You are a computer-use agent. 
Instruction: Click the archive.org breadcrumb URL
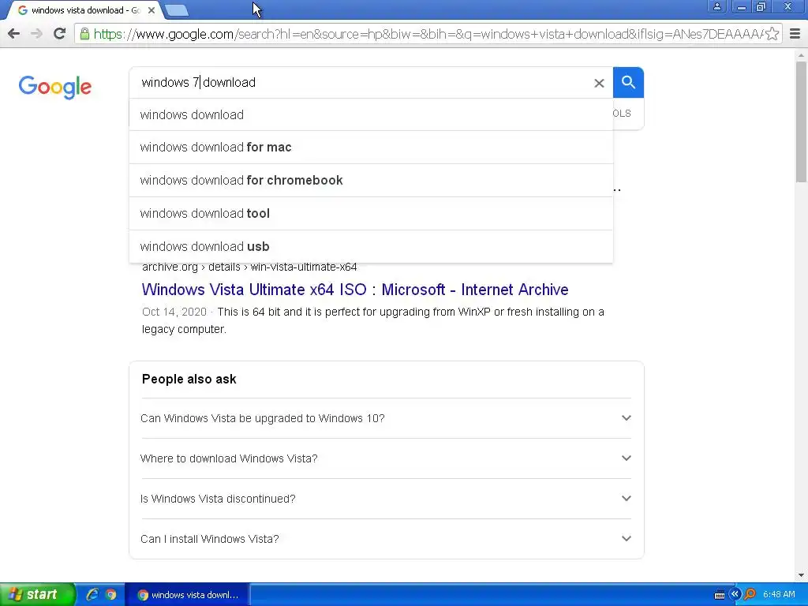(x=249, y=267)
